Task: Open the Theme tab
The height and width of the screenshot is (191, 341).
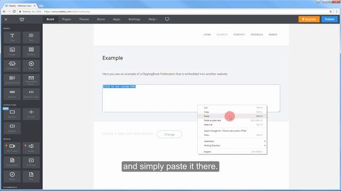Action: [x=84, y=19]
